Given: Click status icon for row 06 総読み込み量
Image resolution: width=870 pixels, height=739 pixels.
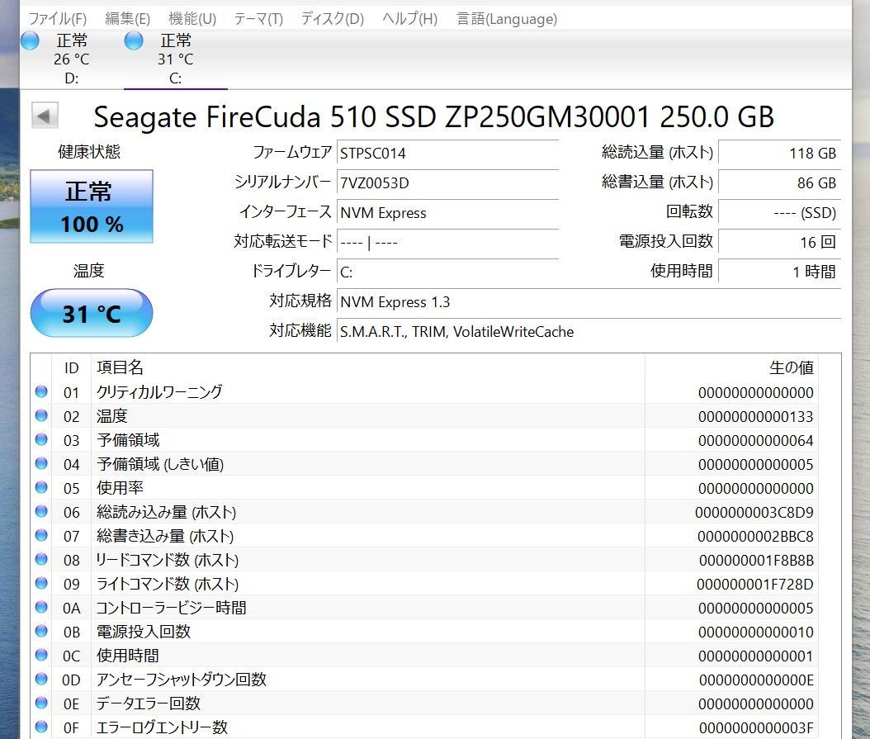Looking at the screenshot, I should 41,511.
